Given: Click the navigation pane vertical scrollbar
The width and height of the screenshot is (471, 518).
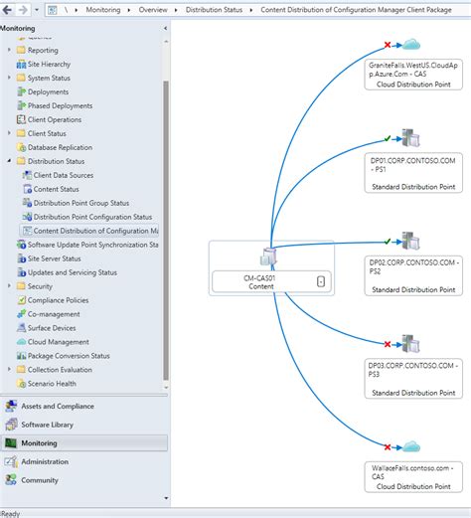Looking at the screenshot, I should pyautogui.click(x=166, y=231).
